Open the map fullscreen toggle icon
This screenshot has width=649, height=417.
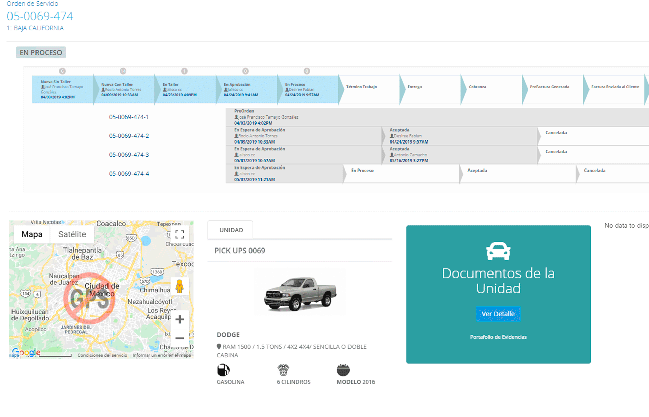point(179,234)
